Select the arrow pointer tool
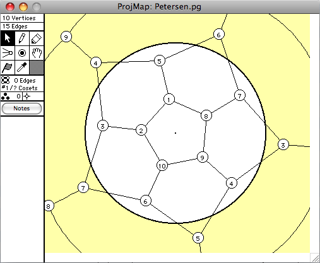This screenshot has height=263, width=320. click(8, 38)
